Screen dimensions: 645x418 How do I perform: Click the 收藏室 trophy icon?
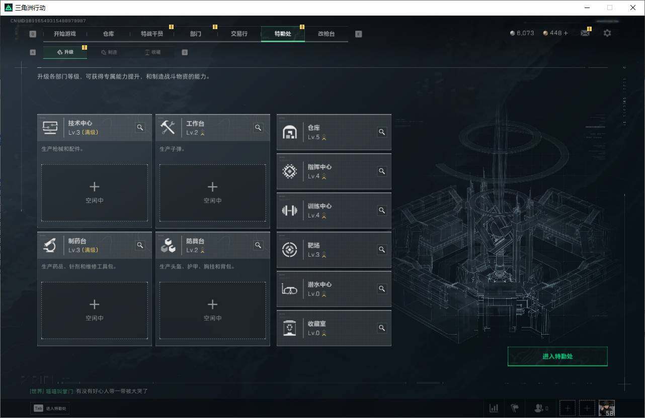289,328
